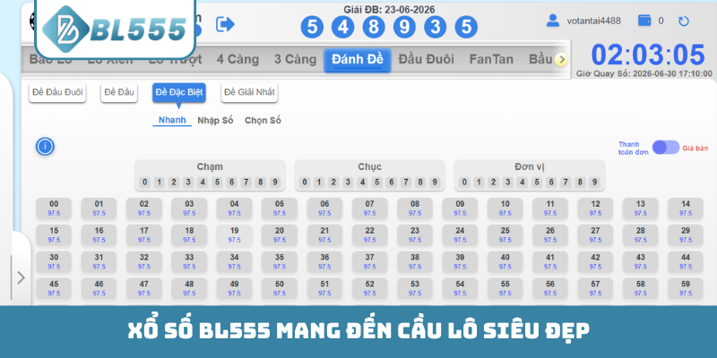Pick number 29 in the grid
The image size is (717, 358).
point(686,235)
